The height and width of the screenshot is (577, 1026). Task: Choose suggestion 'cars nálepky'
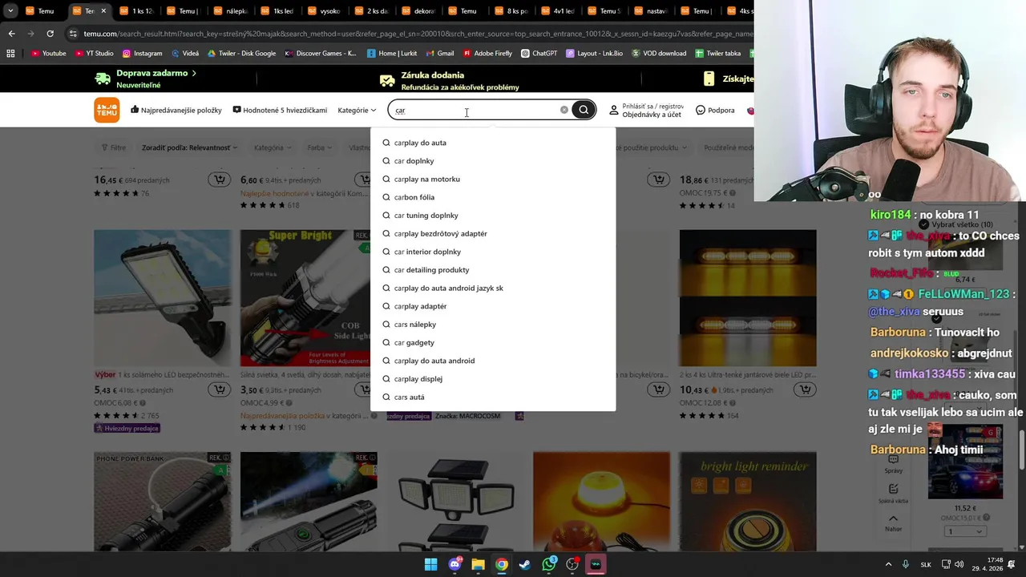(x=493, y=325)
